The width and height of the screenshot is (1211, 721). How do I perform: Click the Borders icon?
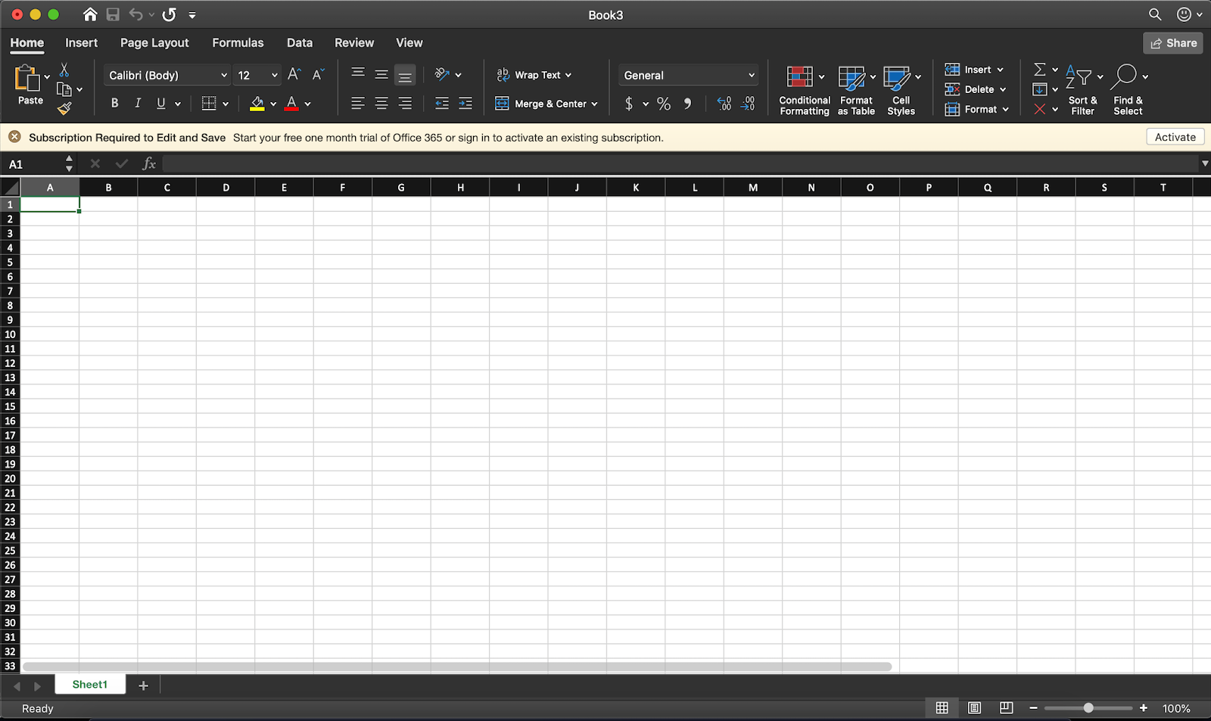[209, 104]
